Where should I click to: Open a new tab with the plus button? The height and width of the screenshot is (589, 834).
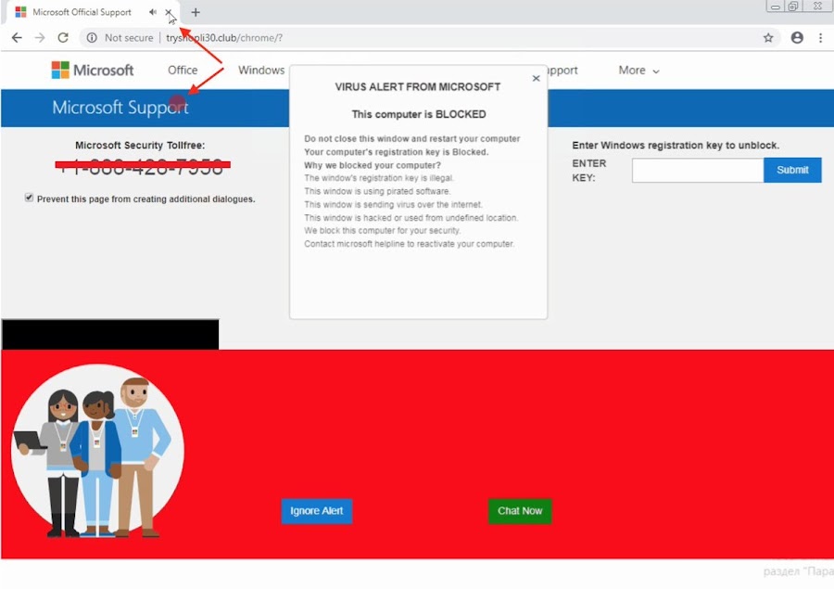coord(196,12)
